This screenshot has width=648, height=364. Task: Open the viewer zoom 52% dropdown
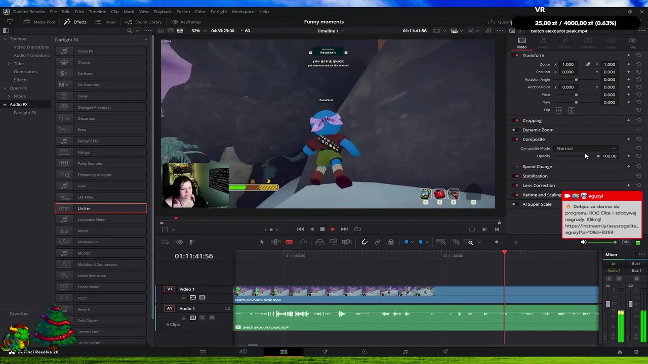tap(198, 31)
